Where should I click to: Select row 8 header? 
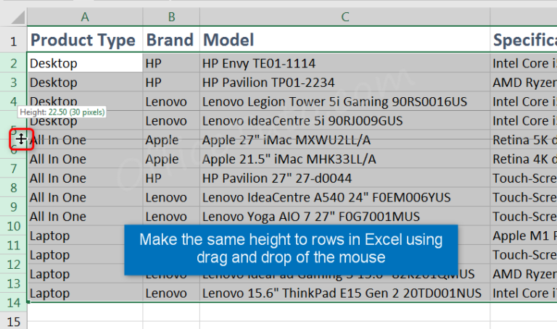click(13, 187)
